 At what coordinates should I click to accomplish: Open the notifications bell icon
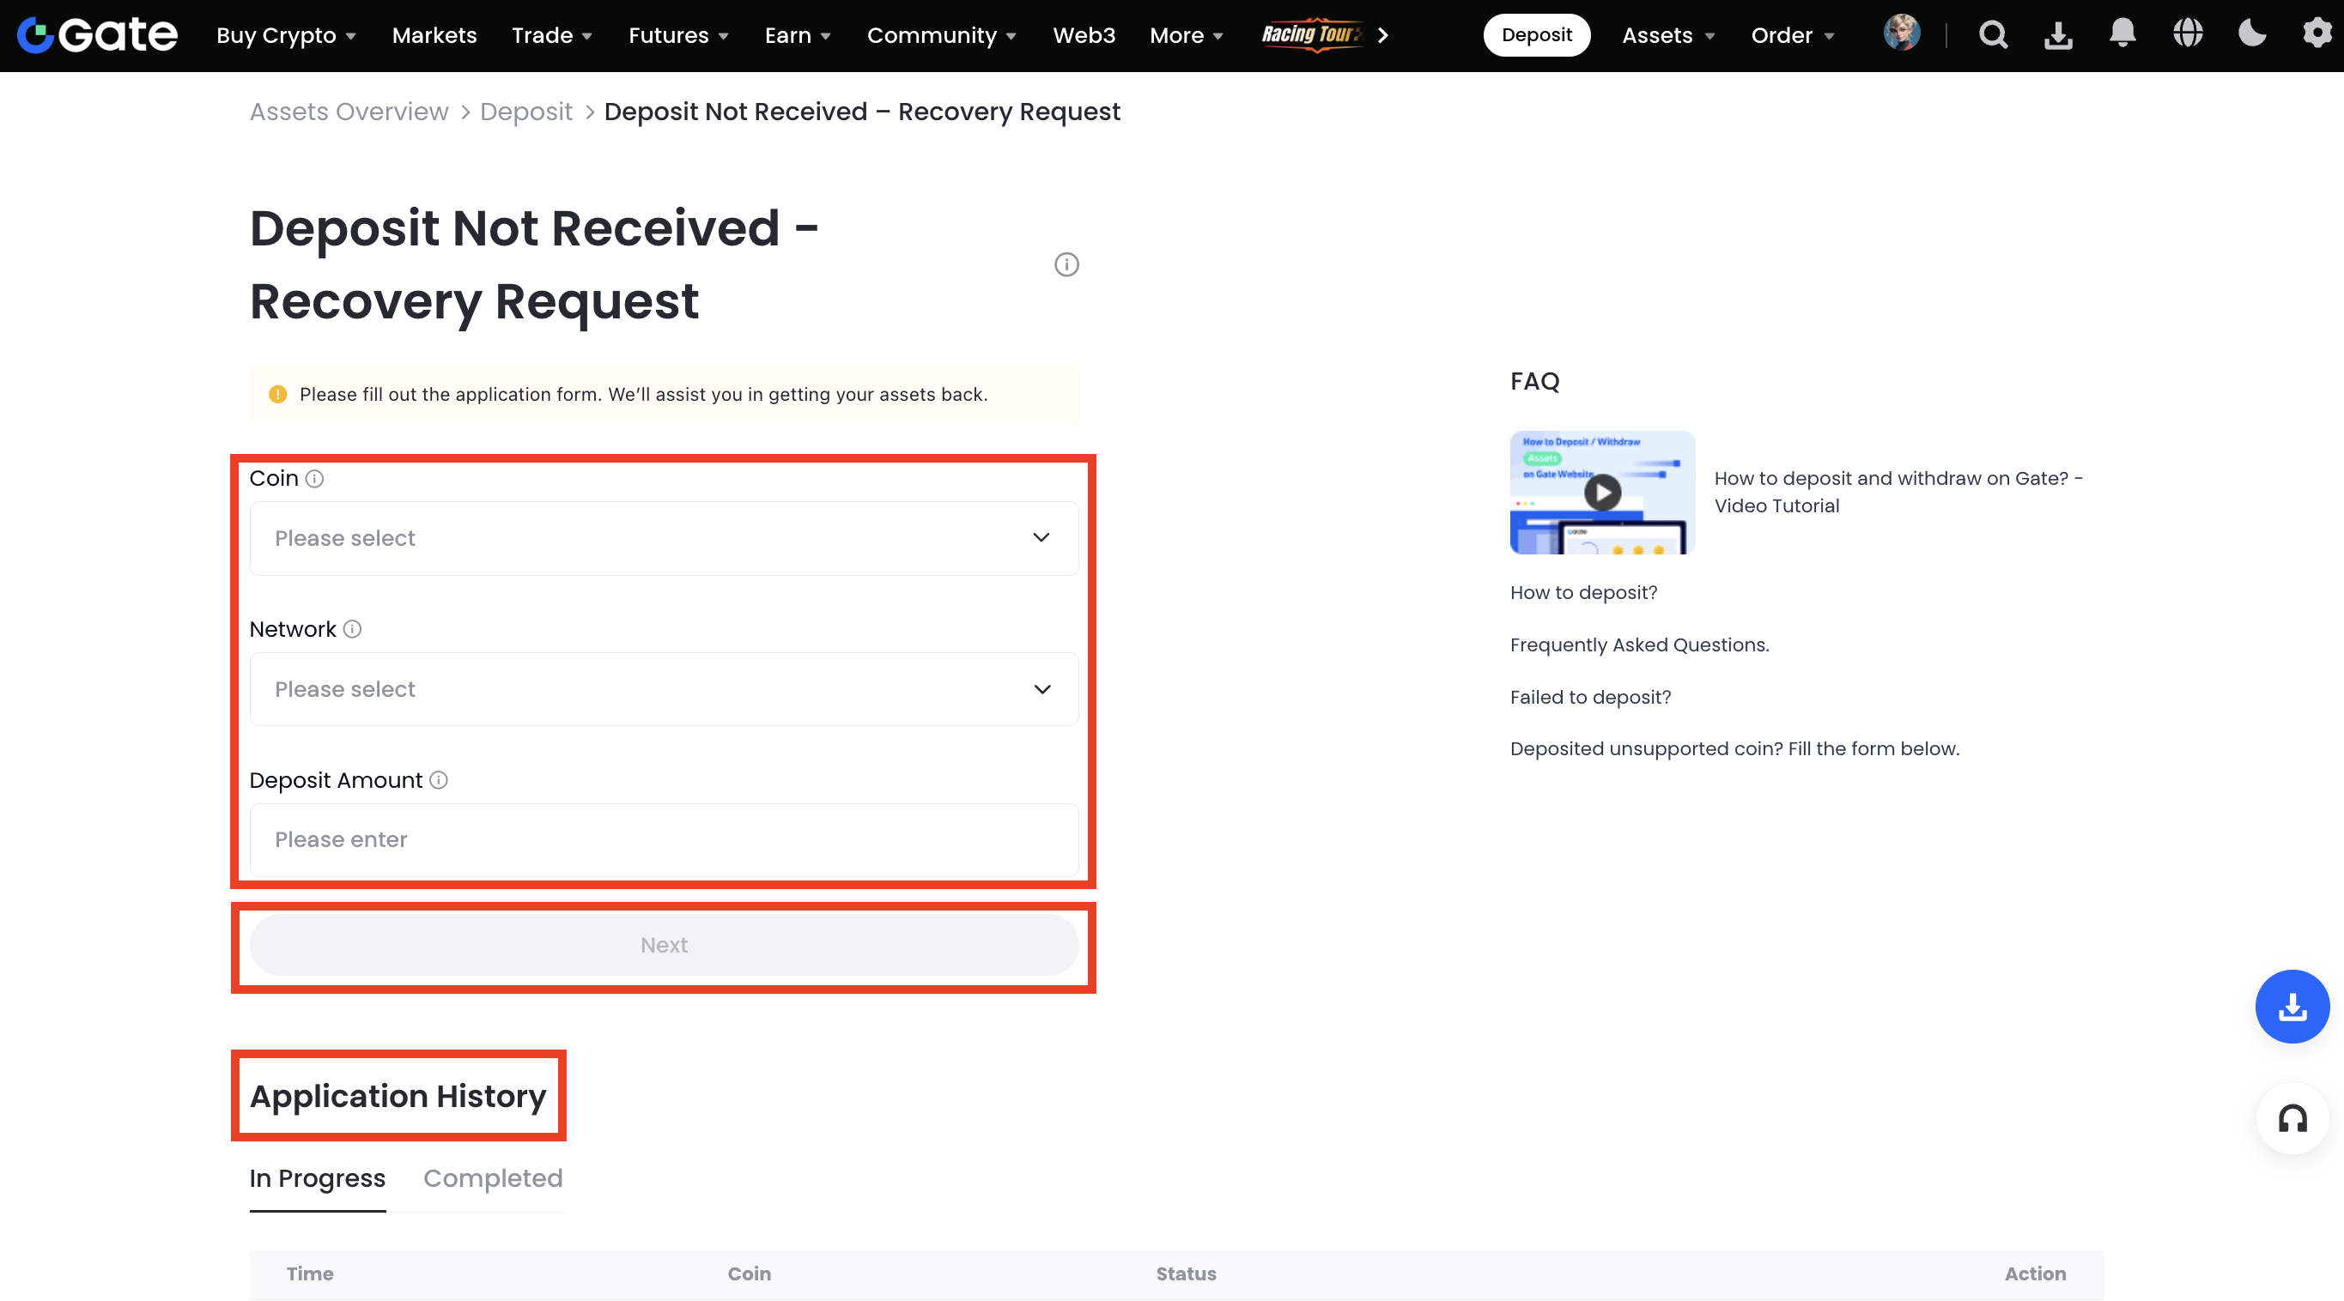pyautogui.click(x=2122, y=34)
